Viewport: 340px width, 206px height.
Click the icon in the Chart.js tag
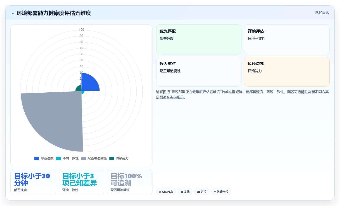click(x=160, y=192)
